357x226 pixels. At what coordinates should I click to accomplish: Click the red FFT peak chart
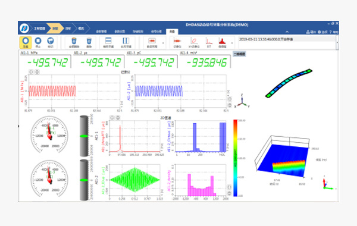[x=135, y=136]
